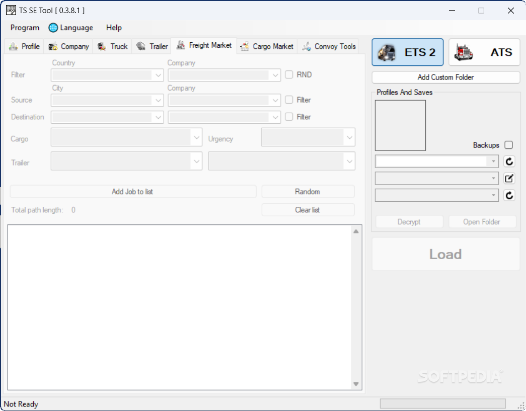This screenshot has height=411, width=526.
Task: Open the Filter Company dropdown
Action: point(224,75)
